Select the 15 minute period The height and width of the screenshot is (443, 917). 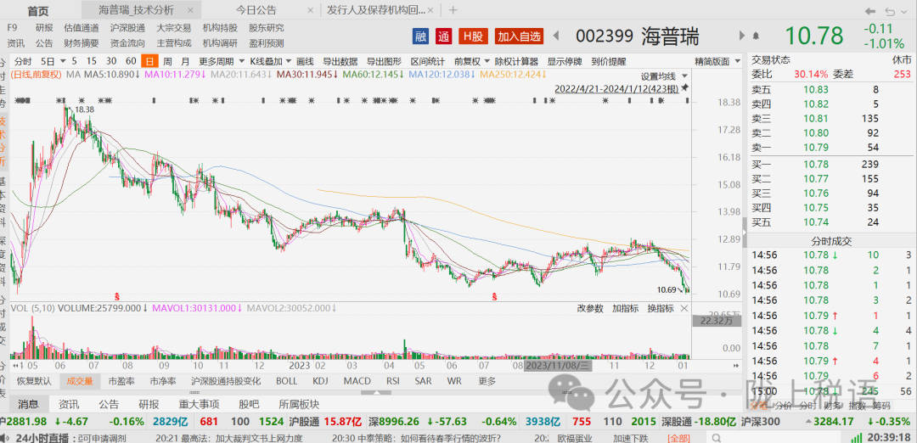click(91, 61)
